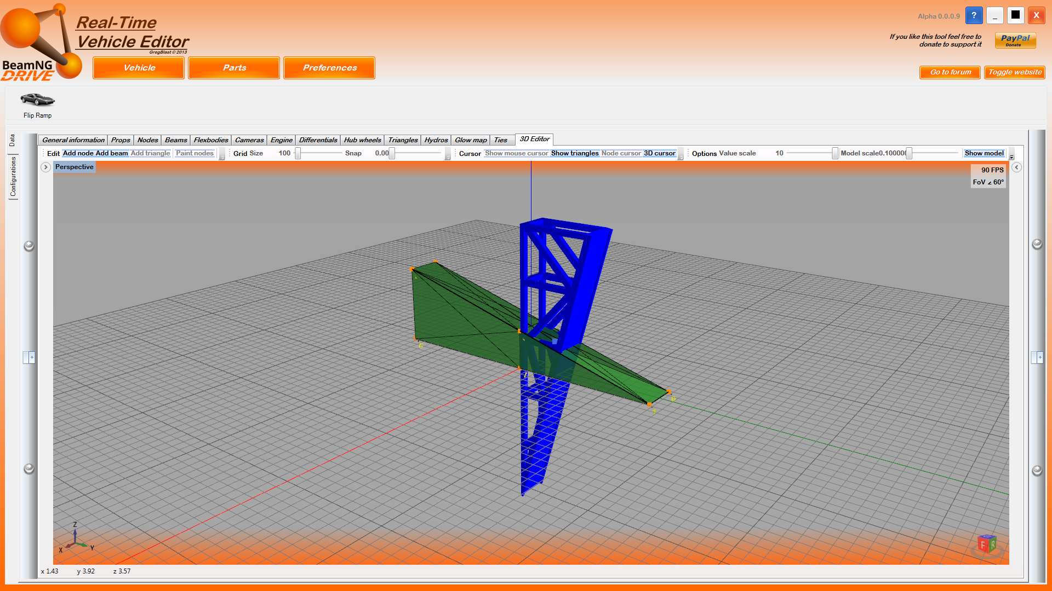This screenshot has height=591, width=1052.
Task: Toggle Show triangles option
Action: 574,153
